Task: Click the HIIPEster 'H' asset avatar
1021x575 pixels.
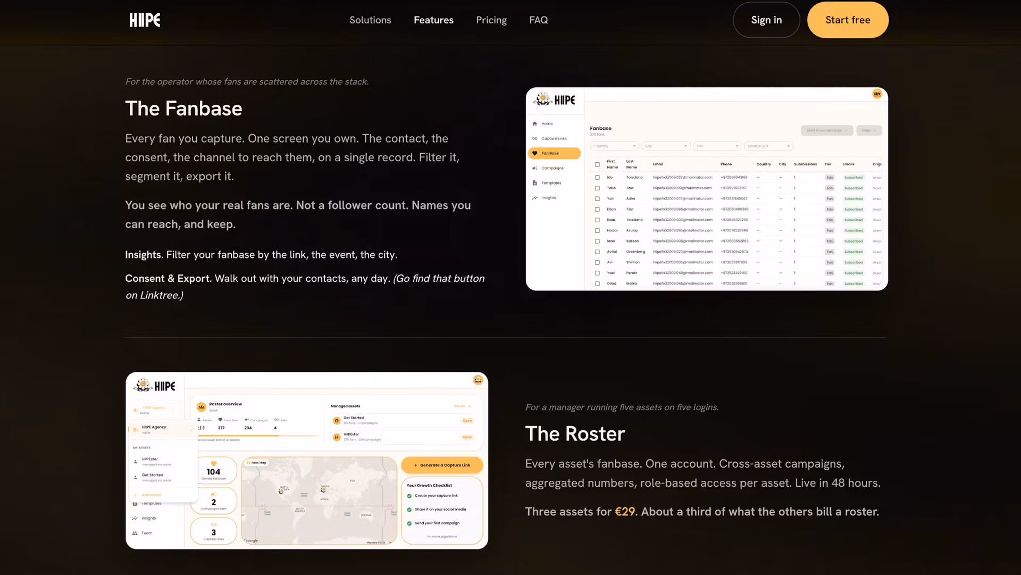Action: point(337,437)
